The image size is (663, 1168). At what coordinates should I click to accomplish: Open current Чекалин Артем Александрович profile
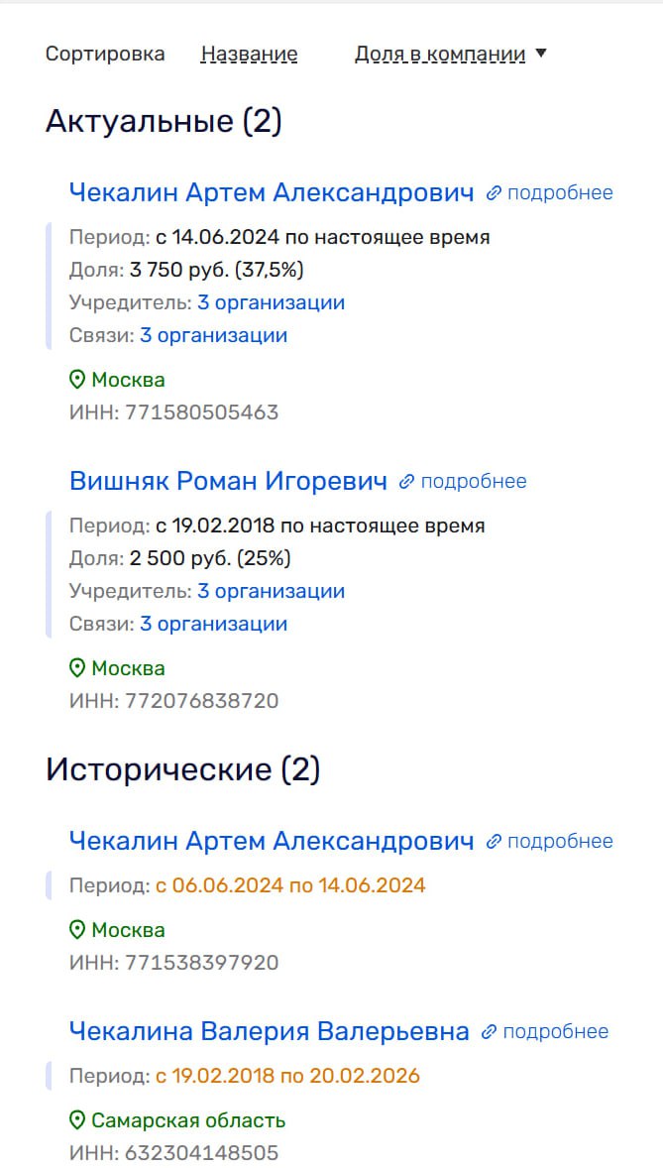(272, 192)
